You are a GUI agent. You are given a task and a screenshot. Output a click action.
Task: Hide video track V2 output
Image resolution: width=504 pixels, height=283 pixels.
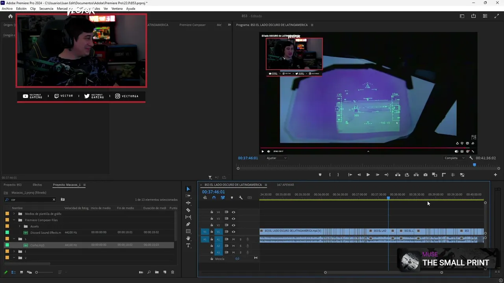(x=233, y=225)
